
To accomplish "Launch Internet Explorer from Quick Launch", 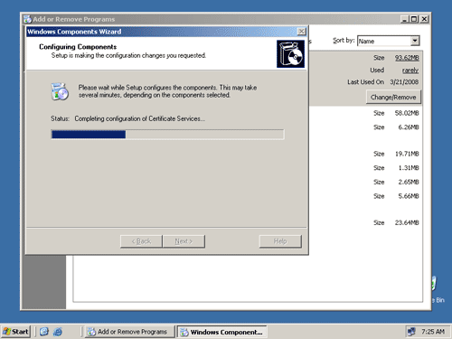I will coord(58,332).
